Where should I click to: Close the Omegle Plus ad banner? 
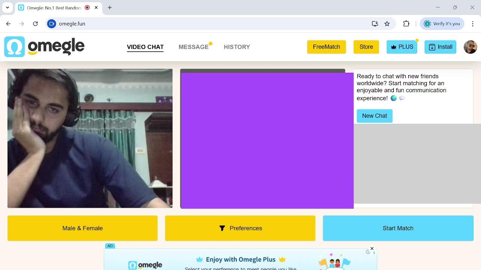(372, 249)
